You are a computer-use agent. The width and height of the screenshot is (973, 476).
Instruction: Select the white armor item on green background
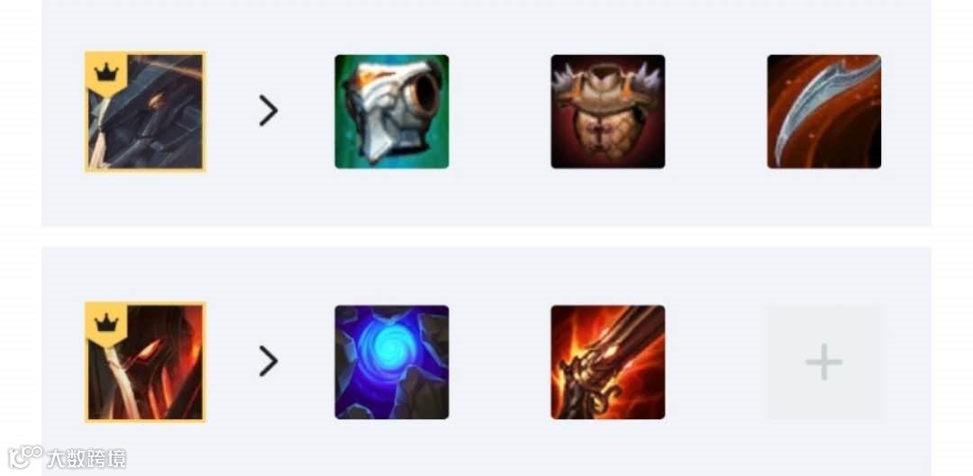392,112
